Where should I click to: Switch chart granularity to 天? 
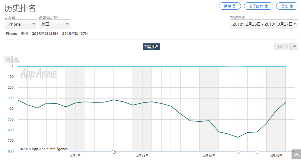coord(294,47)
